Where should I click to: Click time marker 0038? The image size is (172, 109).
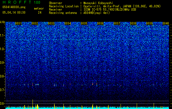pyautogui.click(x=133, y=23)
